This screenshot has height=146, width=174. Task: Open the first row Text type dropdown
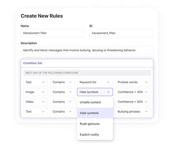click(35, 82)
